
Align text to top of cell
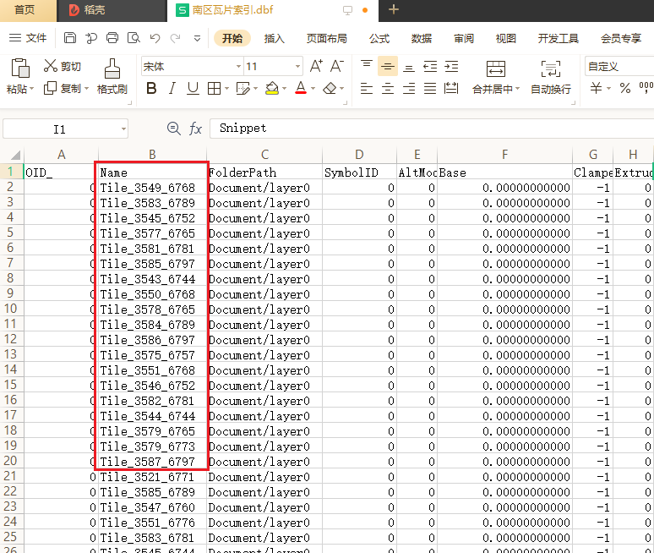pyautogui.click(x=367, y=66)
